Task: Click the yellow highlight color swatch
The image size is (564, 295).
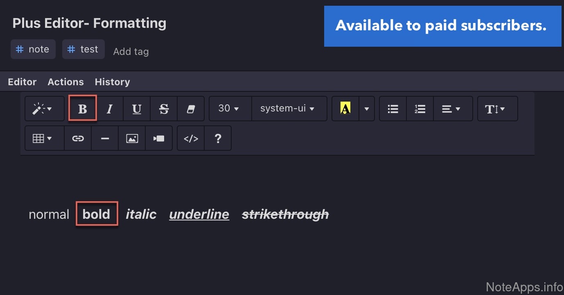Action: tap(345, 109)
